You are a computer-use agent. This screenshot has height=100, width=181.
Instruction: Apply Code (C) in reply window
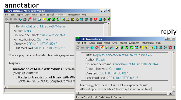click(131, 48)
